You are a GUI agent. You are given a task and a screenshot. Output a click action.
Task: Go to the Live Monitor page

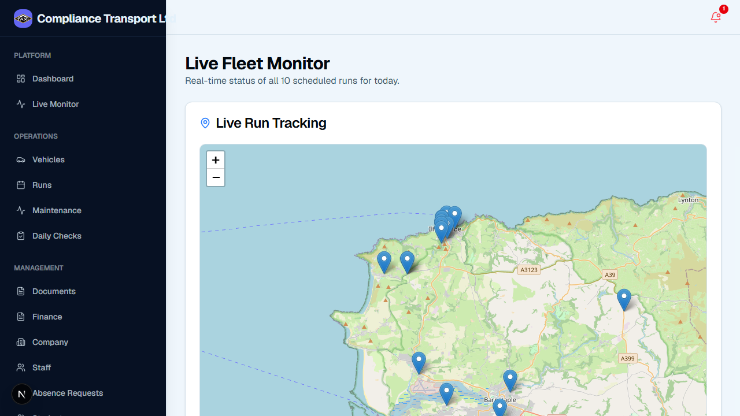click(83, 104)
